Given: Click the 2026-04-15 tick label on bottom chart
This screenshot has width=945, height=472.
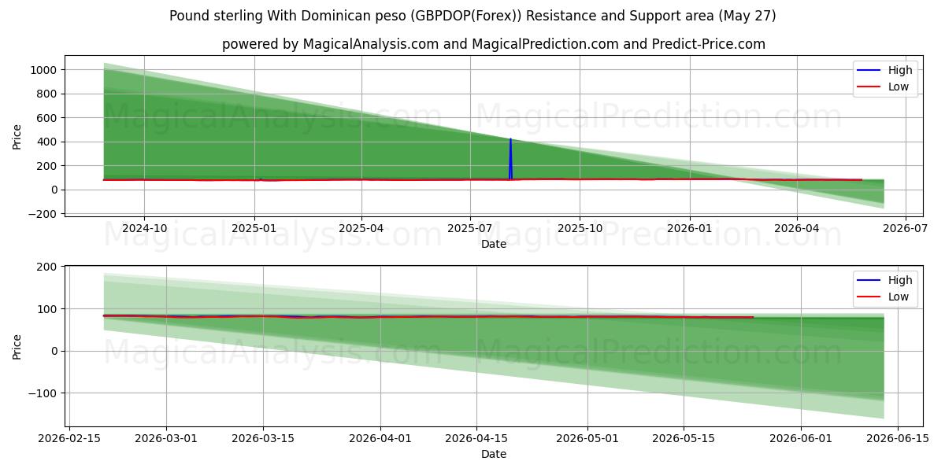Looking at the screenshot, I should pos(476,438).
